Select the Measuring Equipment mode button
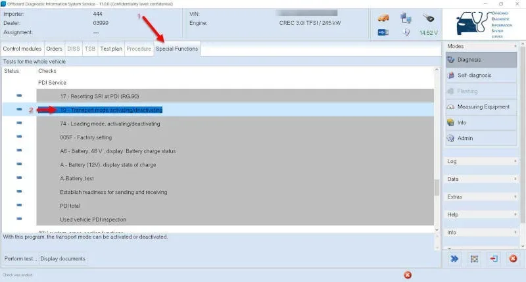Viewport: 526px width, 282px height. 481,107
